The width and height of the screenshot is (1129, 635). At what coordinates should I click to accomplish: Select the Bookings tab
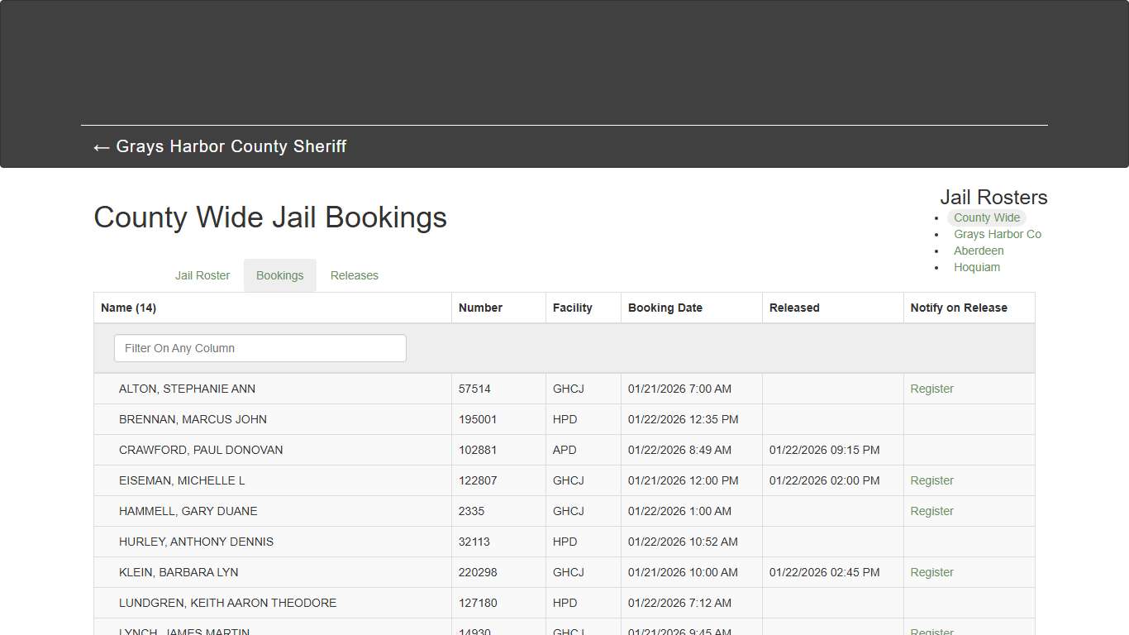(x=279, y=275)
